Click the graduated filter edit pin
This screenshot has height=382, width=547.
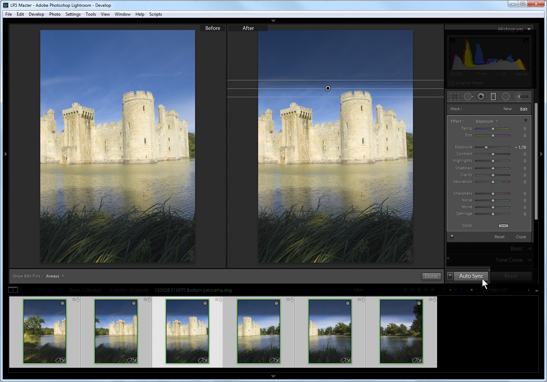328,88
